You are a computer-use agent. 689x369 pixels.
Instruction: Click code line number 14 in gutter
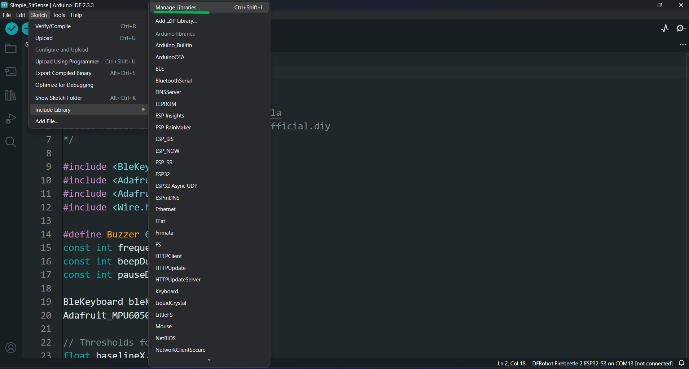click(x=46, y=234)
